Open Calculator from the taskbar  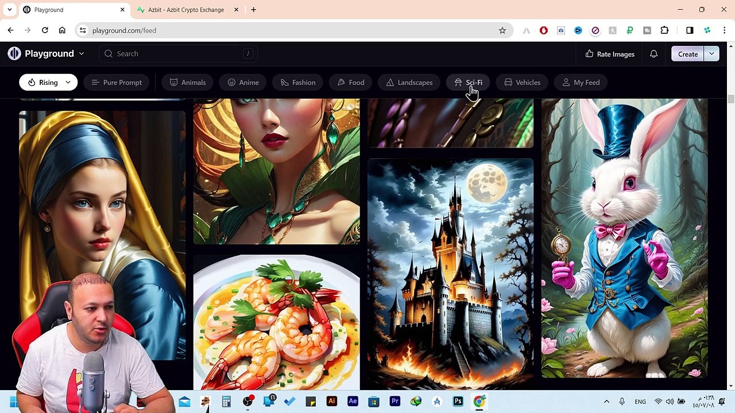226,402
